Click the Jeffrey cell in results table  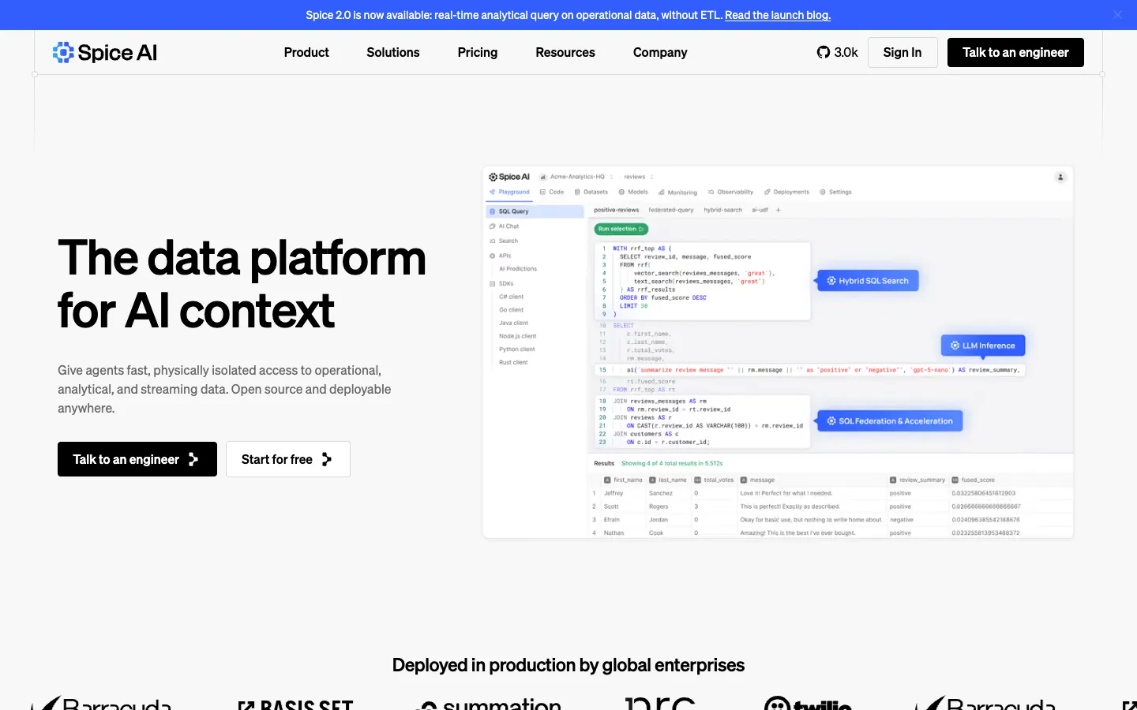pos(614,493)
